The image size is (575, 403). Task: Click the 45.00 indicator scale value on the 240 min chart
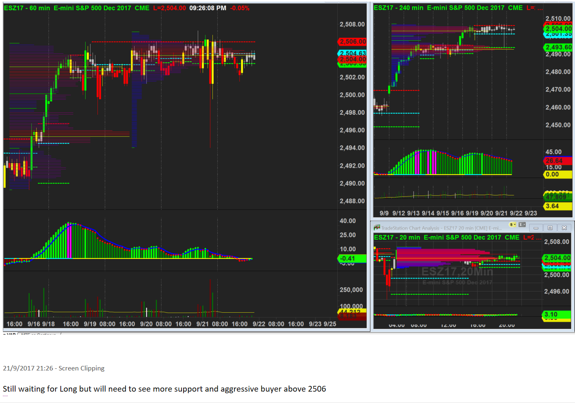(x=553, y=152)
